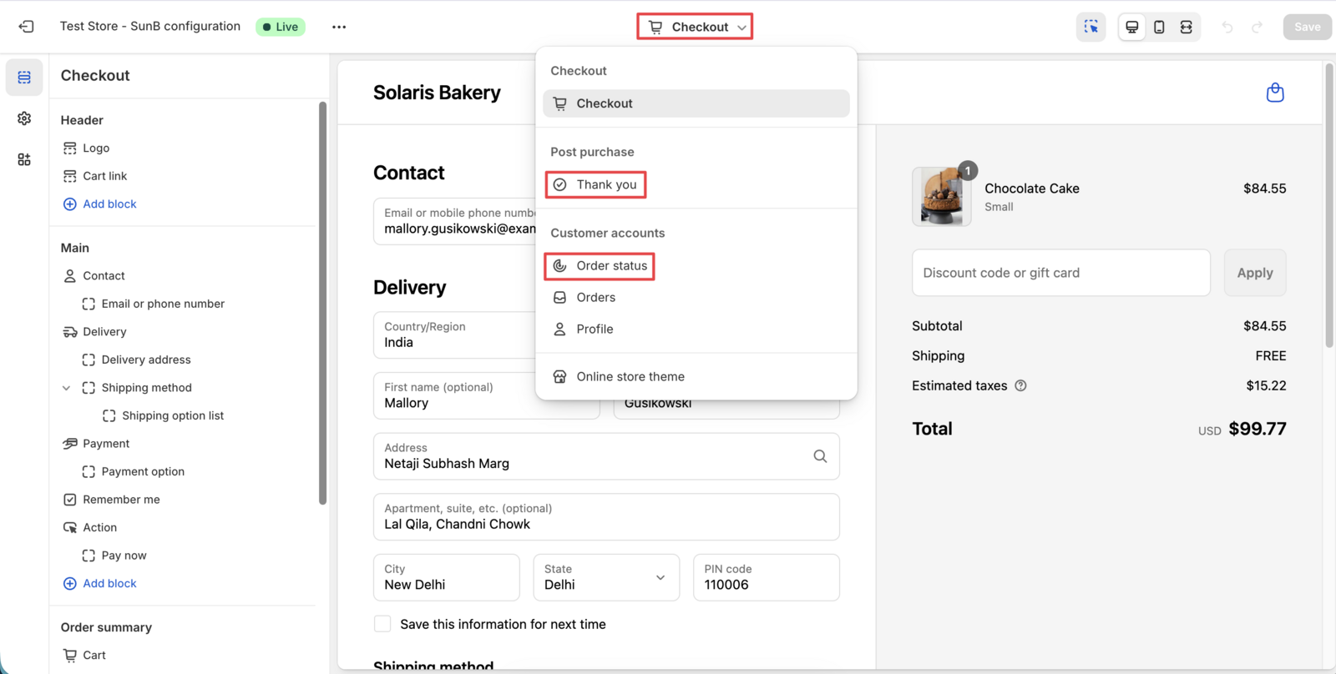Image resolution: width=1336 pixels, height=674 pixels.
Task: Select the Cart item under Order summary
Action: (94, 655)
